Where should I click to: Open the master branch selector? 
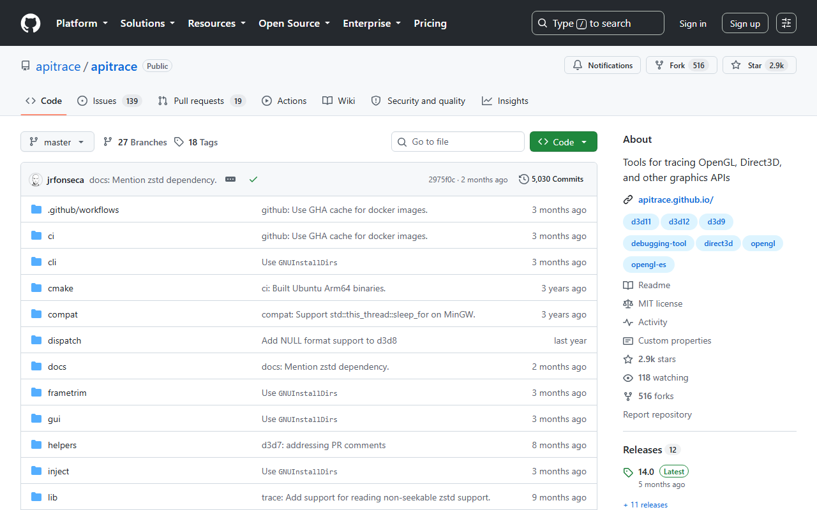click(57, 142)
